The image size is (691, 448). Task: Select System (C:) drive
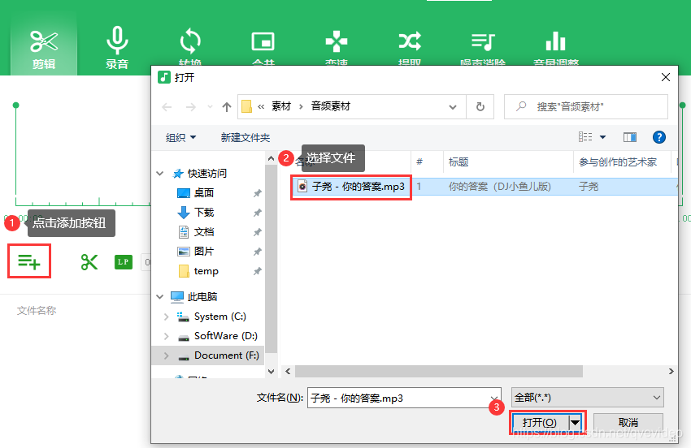pyautogui.click(x=219, y=317)
